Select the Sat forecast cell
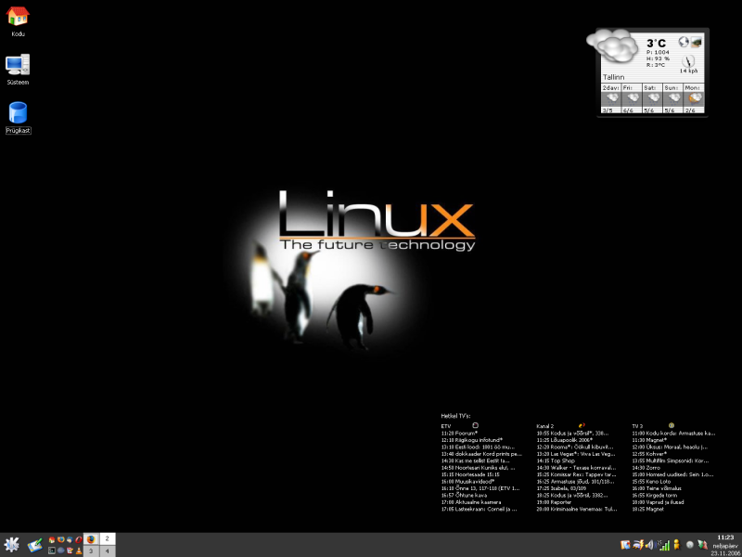This screenshot has height=557, width=742. click(653, 98)
